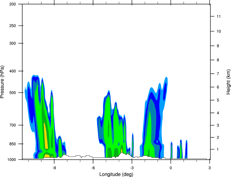Image resolution: width=231 pixels, height=177 pixels.
Task: Click the -3 longitude tick label
Action: (x=132, y=168)
